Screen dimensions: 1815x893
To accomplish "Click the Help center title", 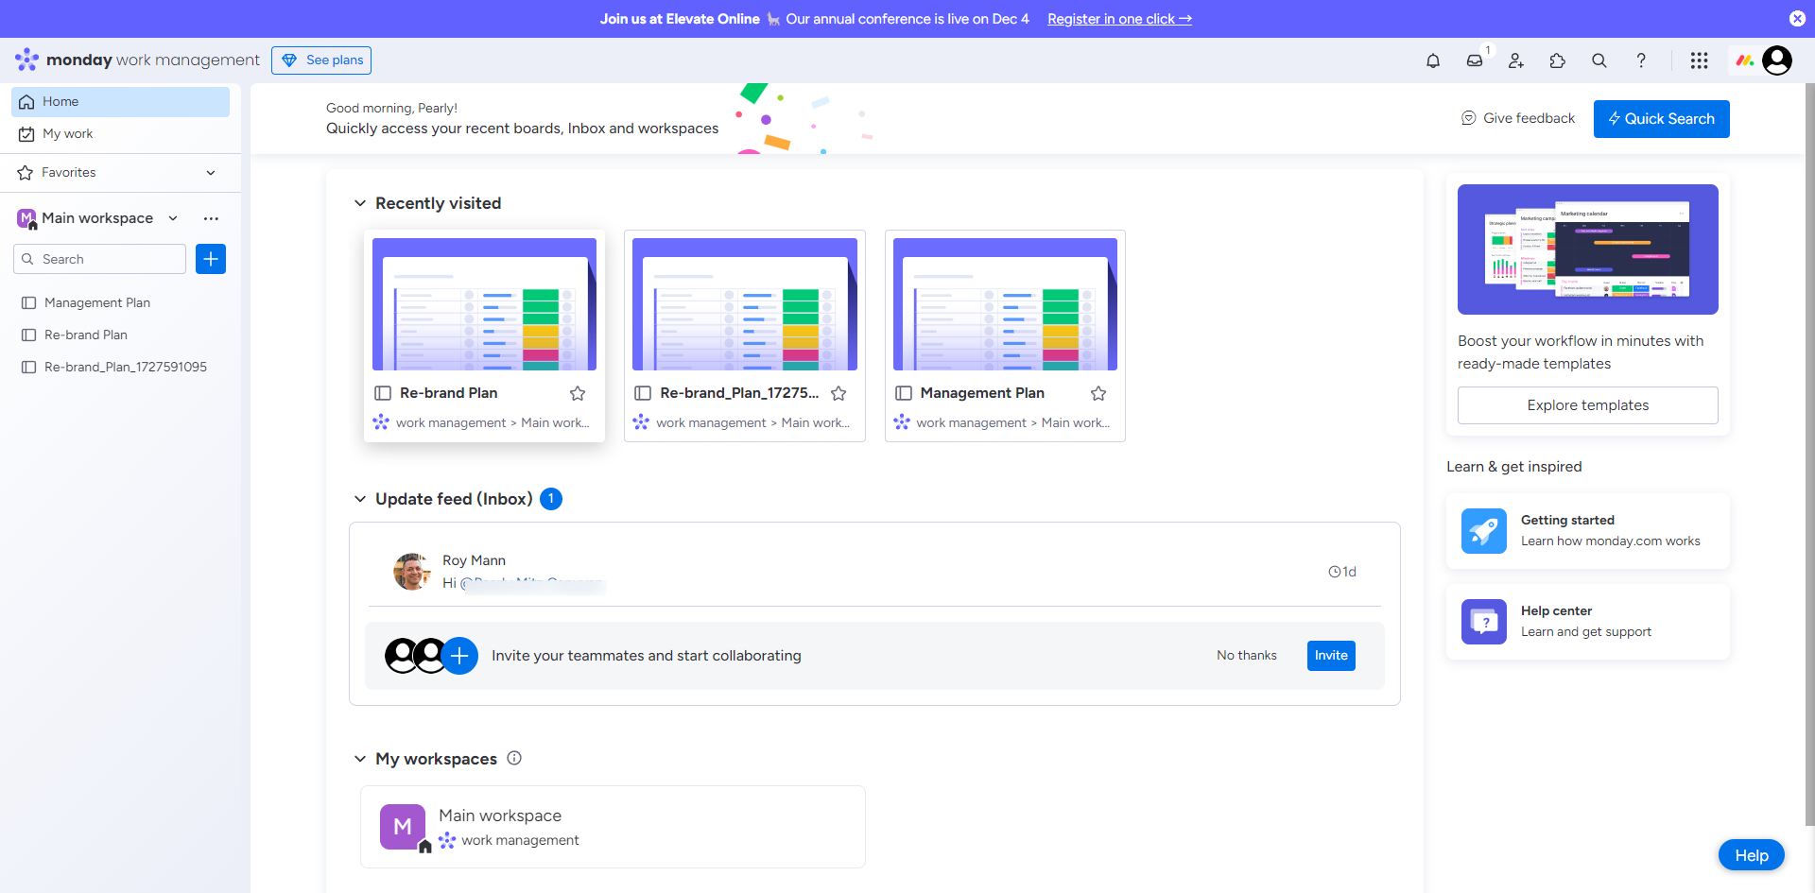I will tap(1556, 610).
